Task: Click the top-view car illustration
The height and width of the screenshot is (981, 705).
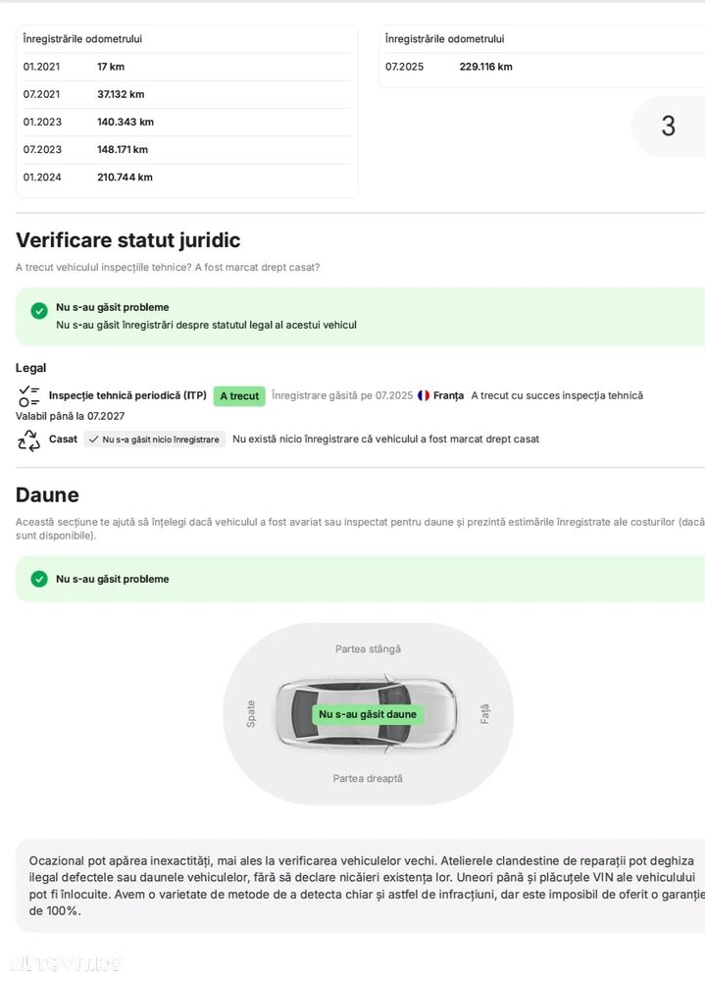Action: point(366,714)
